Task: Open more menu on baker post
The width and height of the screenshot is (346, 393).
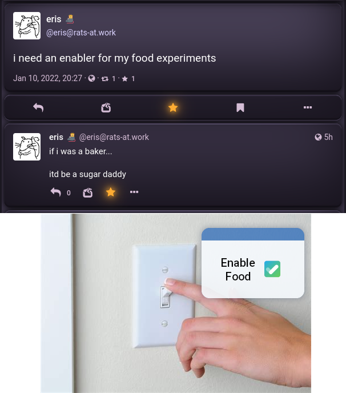Action: coord(134,192)
